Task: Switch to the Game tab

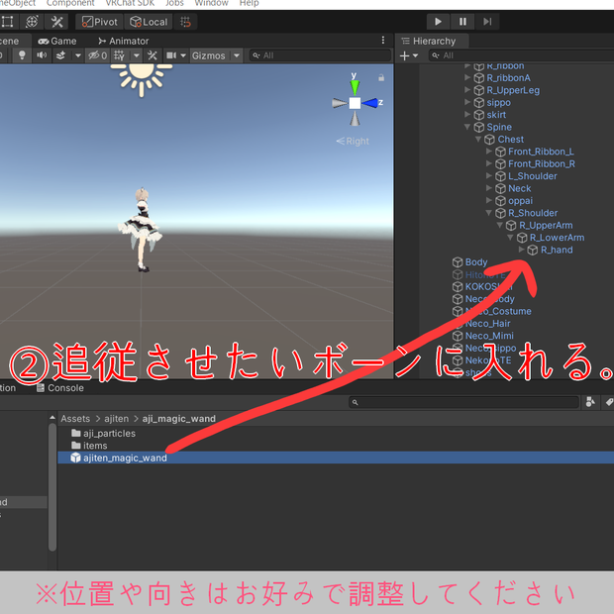Action: click(x=57, y=41)
